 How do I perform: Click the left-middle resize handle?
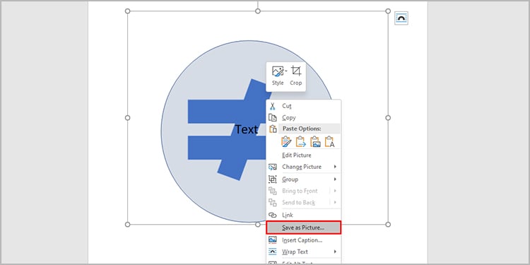[127, 117]
